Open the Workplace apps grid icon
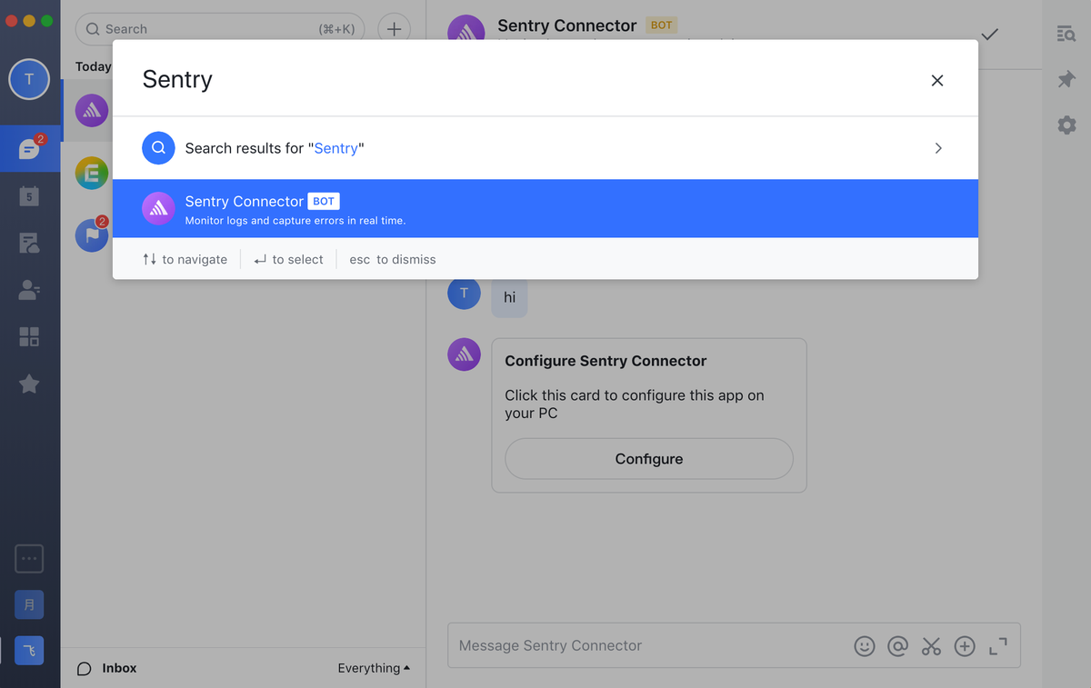This screenshot has height=688, width=1091. [29, 337]
